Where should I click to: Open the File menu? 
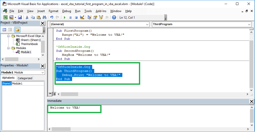coord(12,11)
